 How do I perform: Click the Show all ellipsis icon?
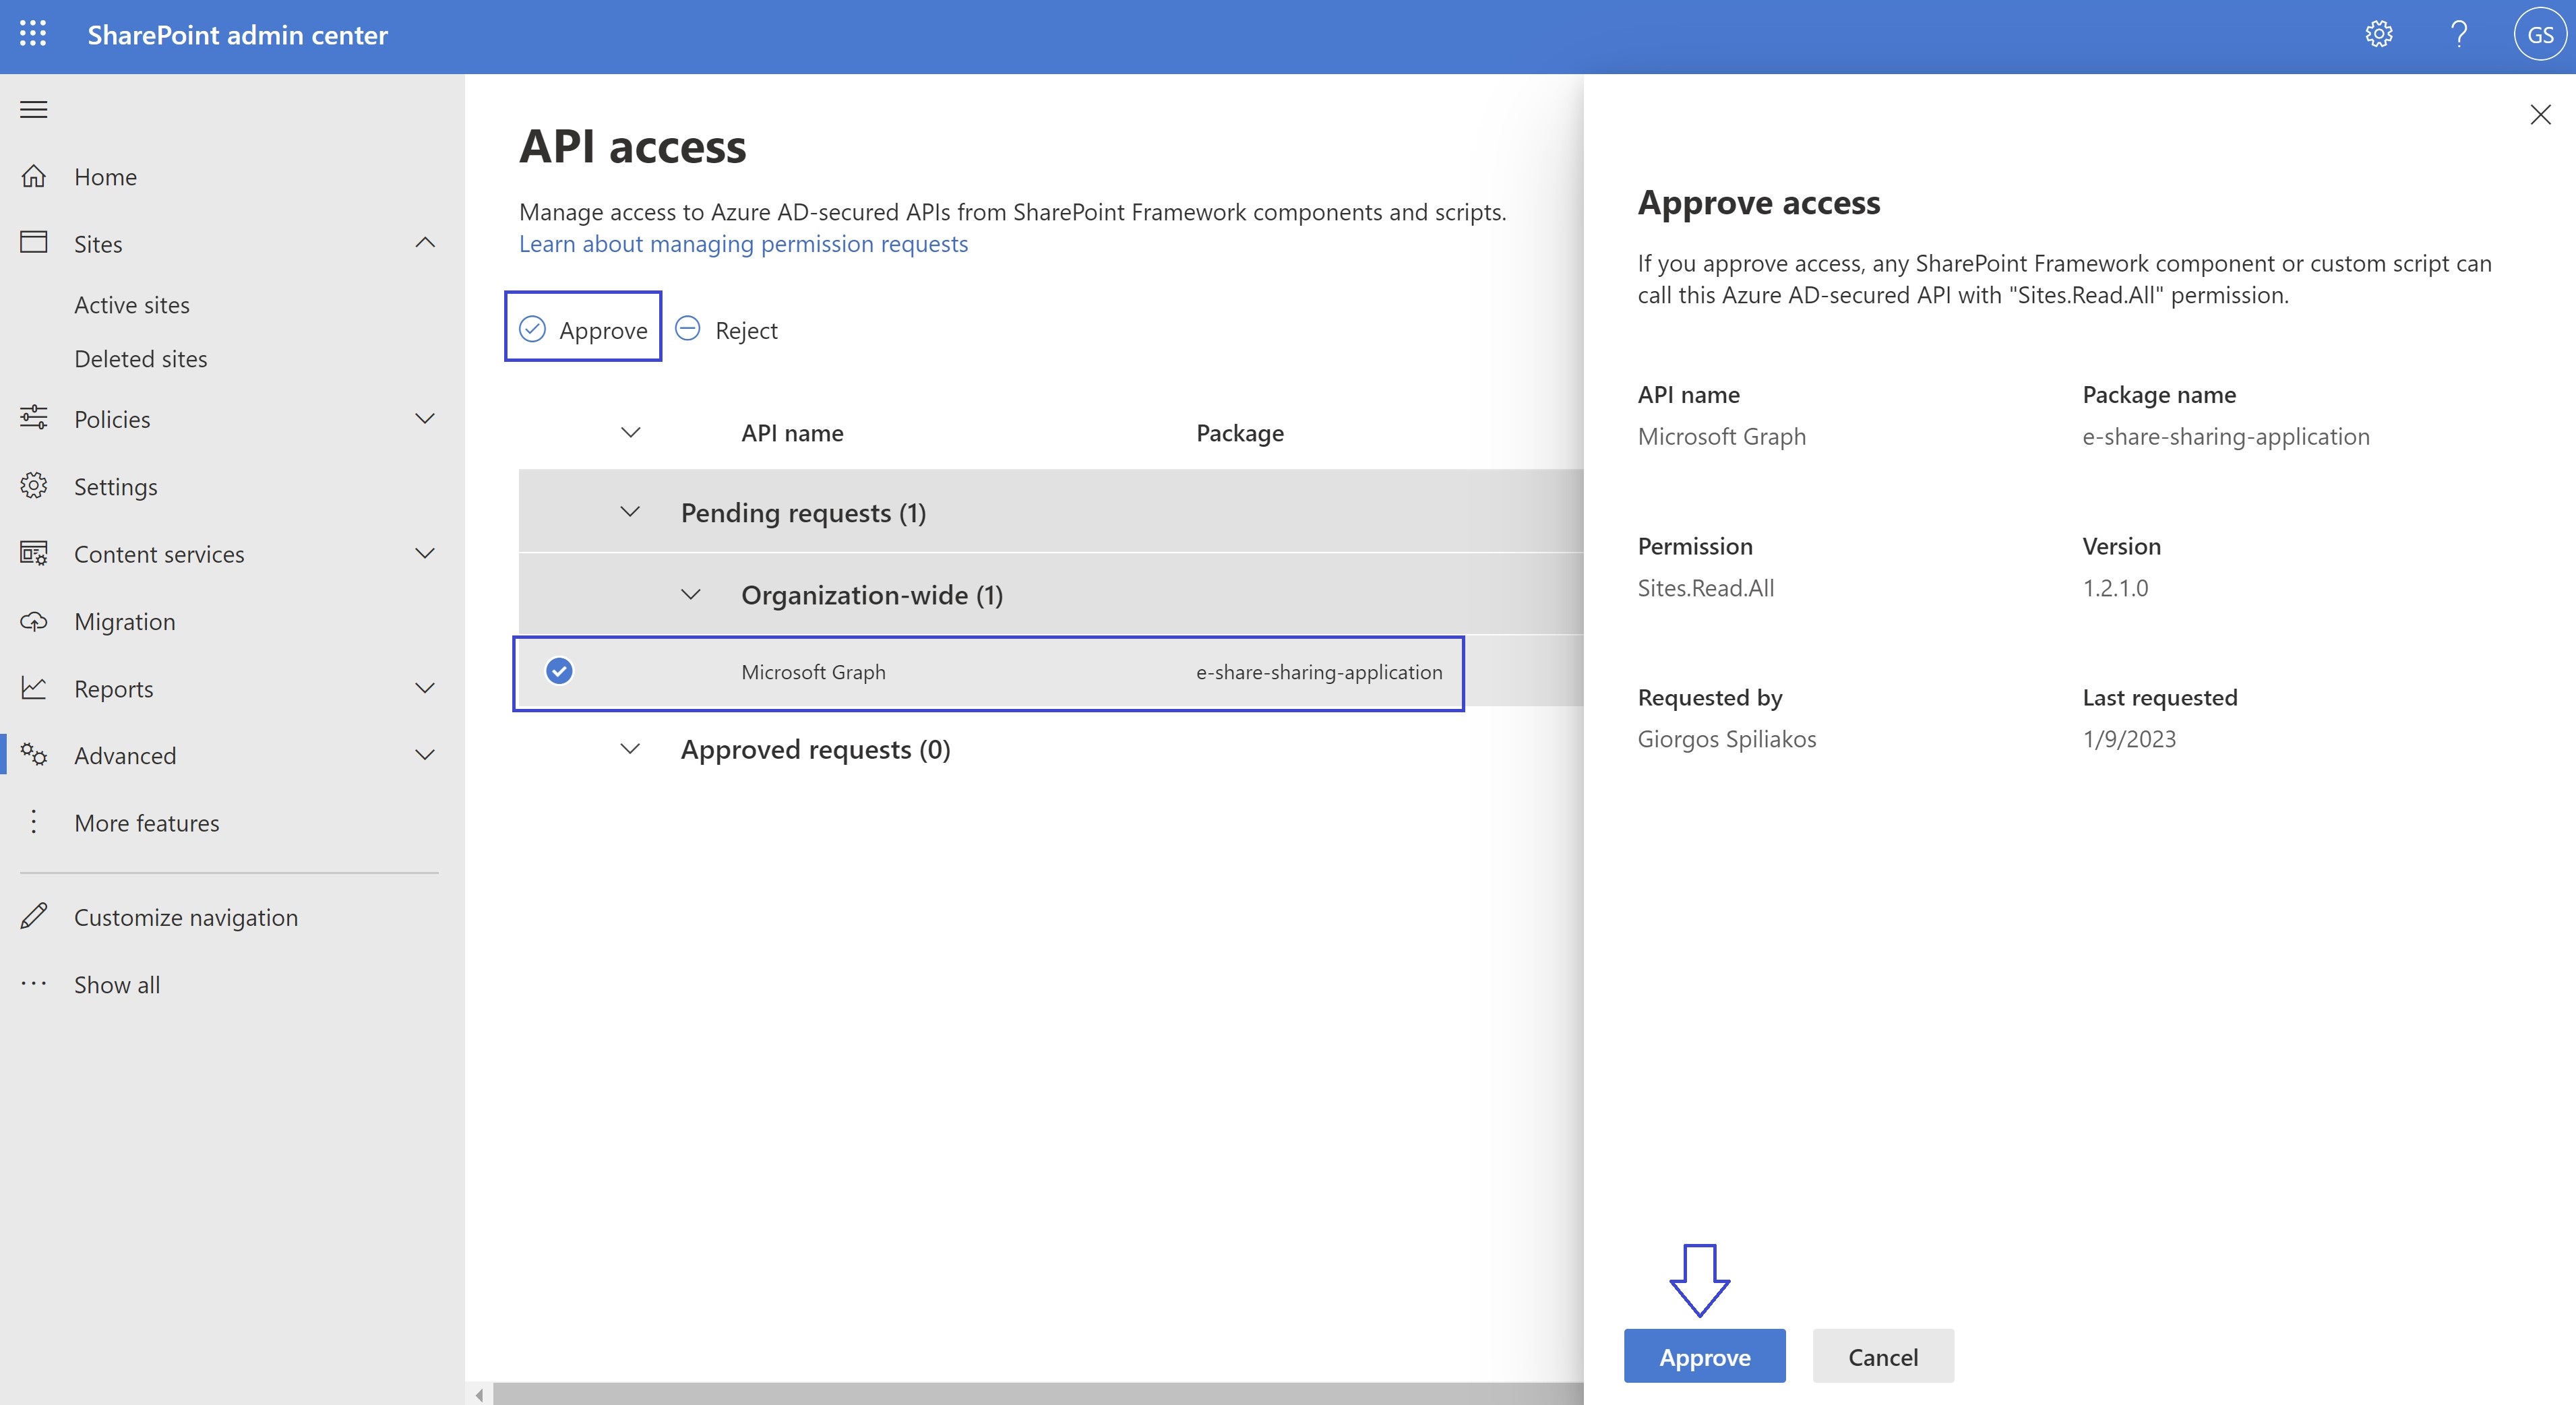[x=34, y=984]
